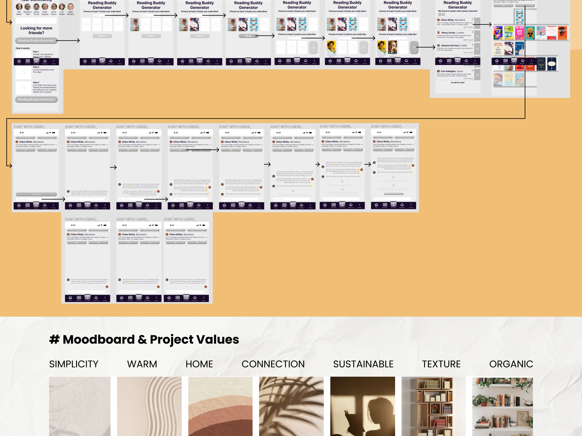Click Back to Generator in CHAT WITH USER1_ frame
This screenshot has height=436, width=582.
[x=26, y=138]
